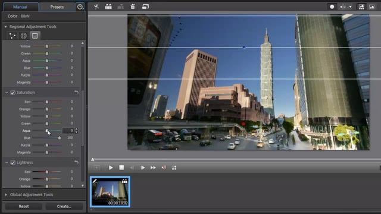Select the square gradient mask tool

(35, 36)
